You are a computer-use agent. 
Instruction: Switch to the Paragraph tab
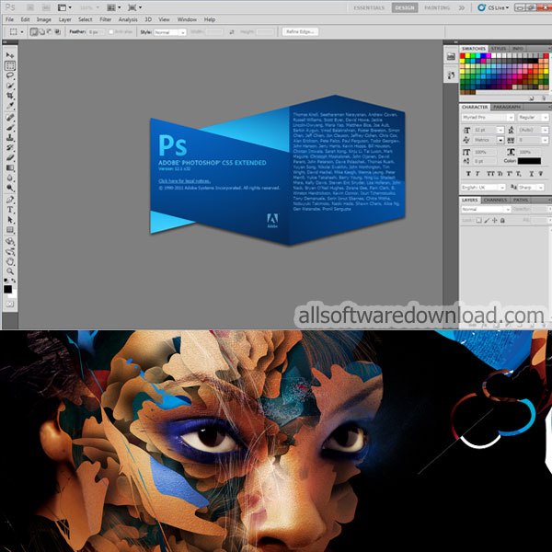coord(507,107)
